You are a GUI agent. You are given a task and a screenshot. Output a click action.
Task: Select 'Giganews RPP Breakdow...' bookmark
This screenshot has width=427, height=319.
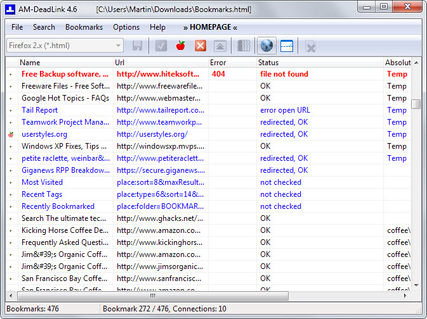tap(65, 170)
